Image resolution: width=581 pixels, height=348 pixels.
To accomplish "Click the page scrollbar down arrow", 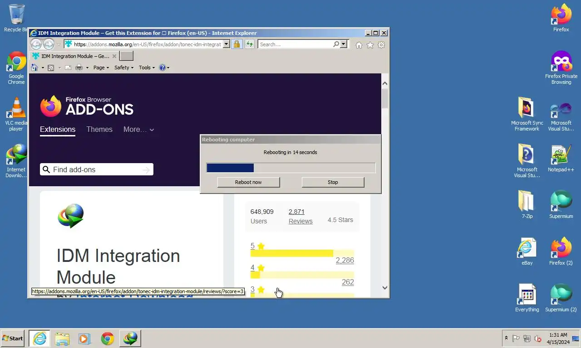I will click(385, 287).
